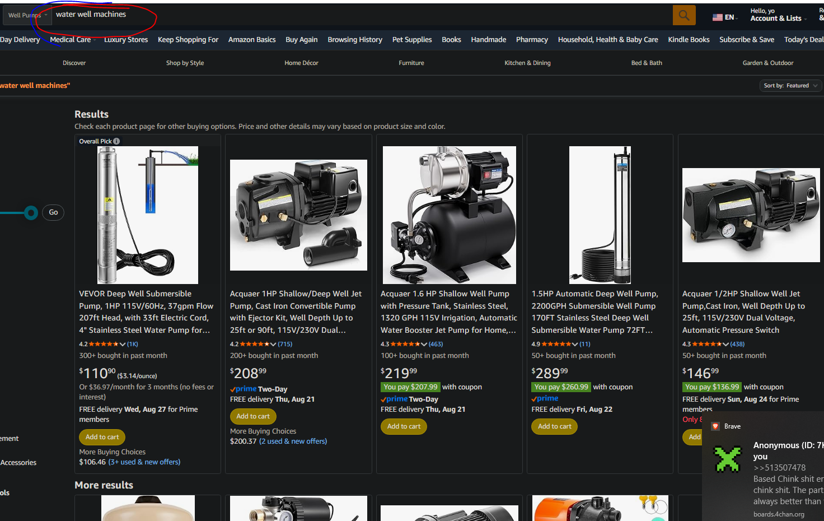The height and width of the screenshot is (521, 824).
Task: Open Household, Health & Baby Care
Action: (x=608, y=40)
